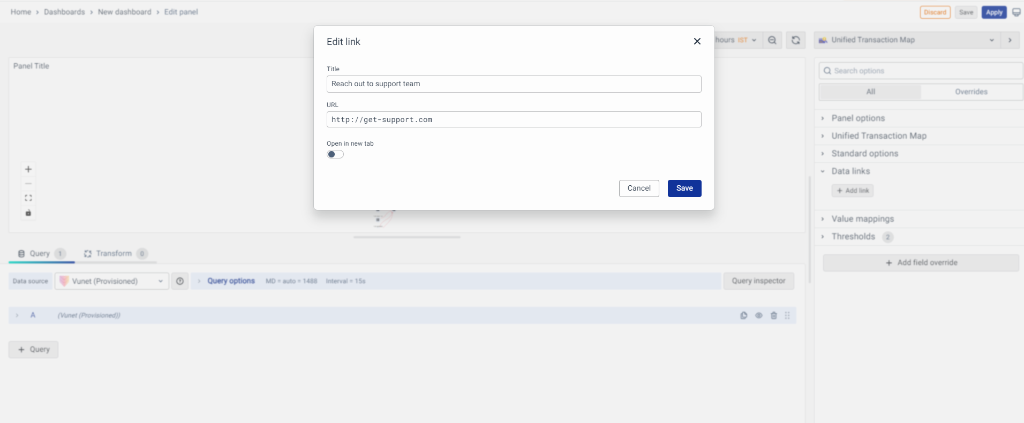This screenshot has width=1024, height=423.
Task: Click the zoom in plus icon on panel
Action: (x=28, y=169)
